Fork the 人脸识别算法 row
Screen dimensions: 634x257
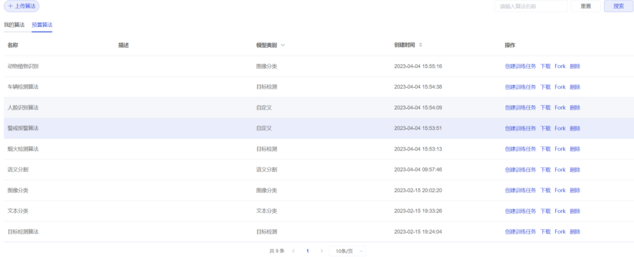560,107
